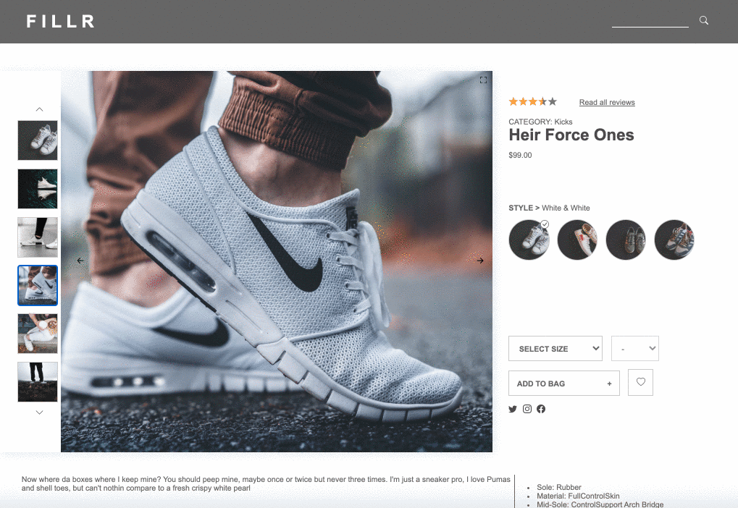Click the search input field in header
The image size is (738, 508).
point(650,21)
